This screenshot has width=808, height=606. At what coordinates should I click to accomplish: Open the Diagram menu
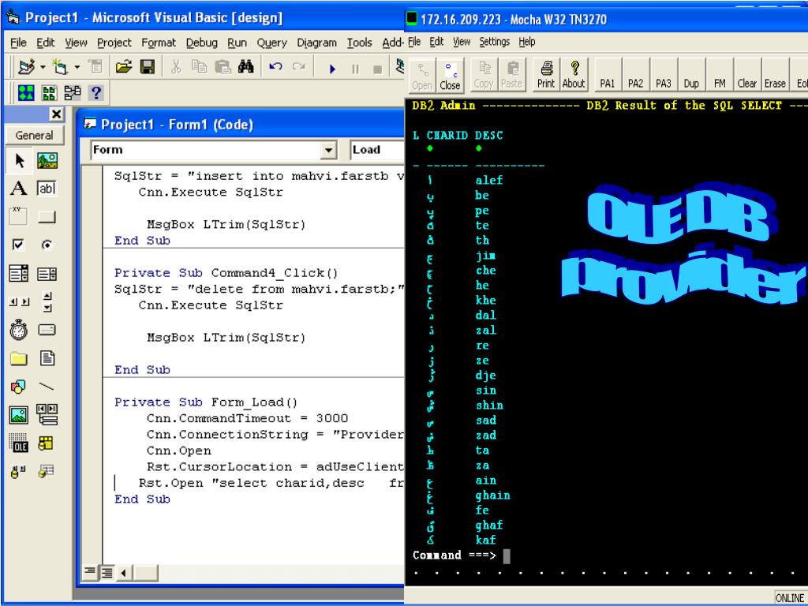(x=317, y=43)
